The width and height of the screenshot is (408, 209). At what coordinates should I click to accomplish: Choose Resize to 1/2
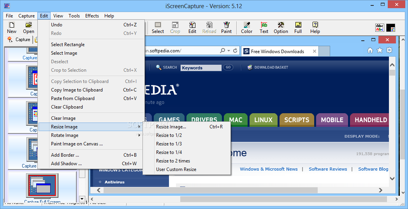[187, 135]
